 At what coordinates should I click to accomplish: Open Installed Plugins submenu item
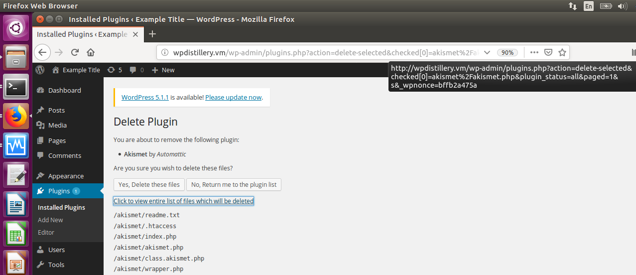pos(61,207)
